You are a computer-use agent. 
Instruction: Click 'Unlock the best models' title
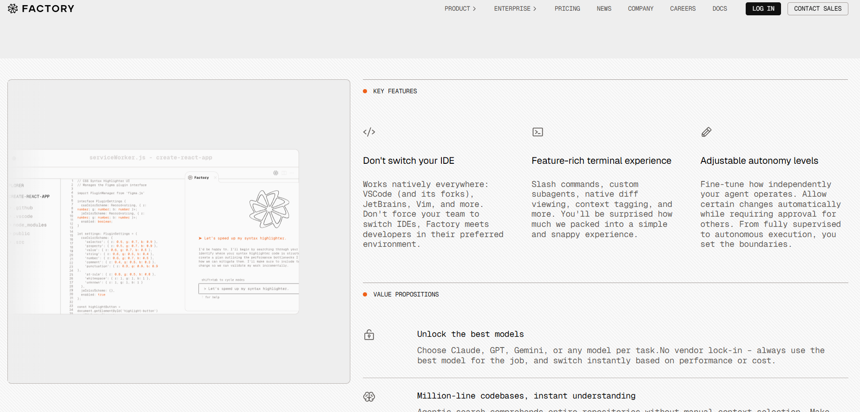[x=470, y=334]
